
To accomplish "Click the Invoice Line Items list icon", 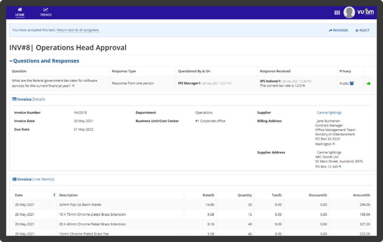I will pyautogui.click(x=15, y=179).
